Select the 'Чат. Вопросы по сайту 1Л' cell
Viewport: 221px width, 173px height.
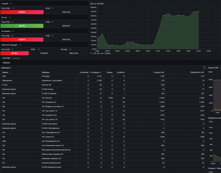59,106
